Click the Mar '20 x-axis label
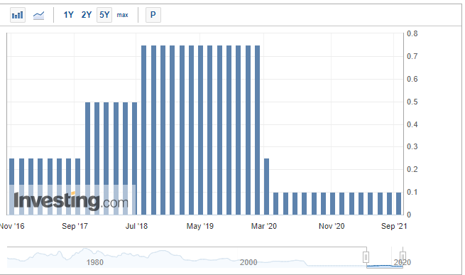This screenshot has height=275, width=465. pos(264,226)
